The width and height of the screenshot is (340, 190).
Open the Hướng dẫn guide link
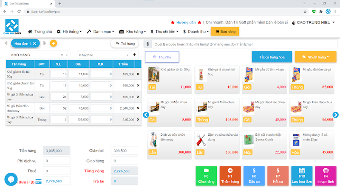click(x=186, y=22)
